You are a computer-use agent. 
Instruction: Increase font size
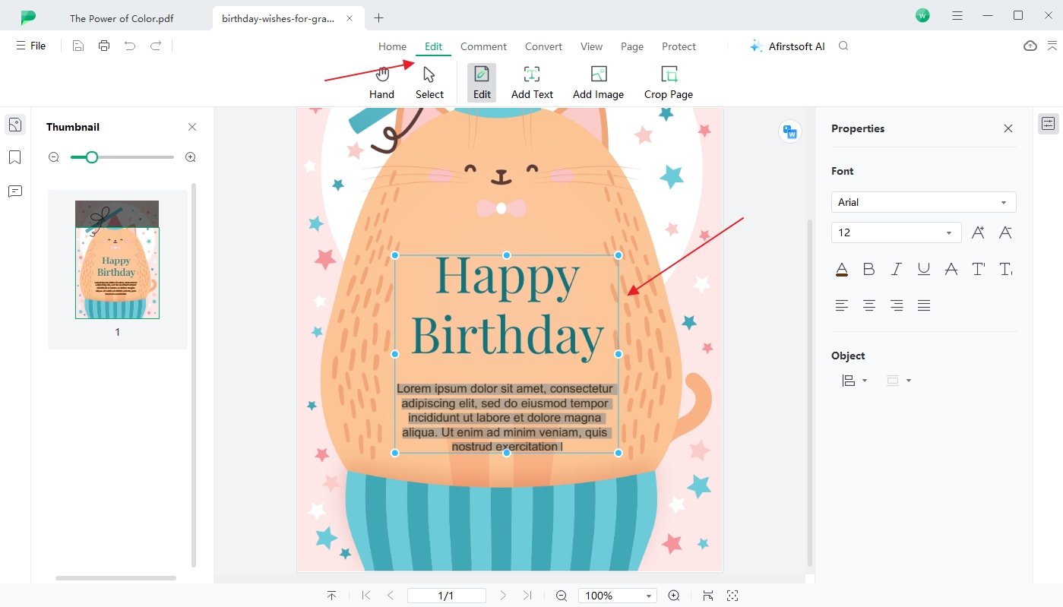pos(978,232)
